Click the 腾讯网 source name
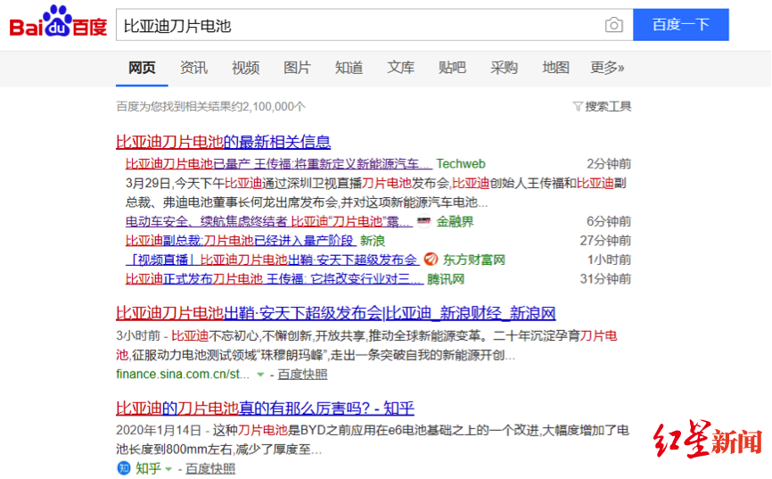 pyautogui.click(x=446, y=279)
